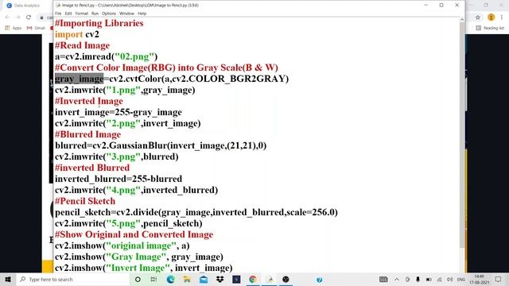
Task: Click the highlighted 'gray_image' variable
Action: tap(80, 79)
